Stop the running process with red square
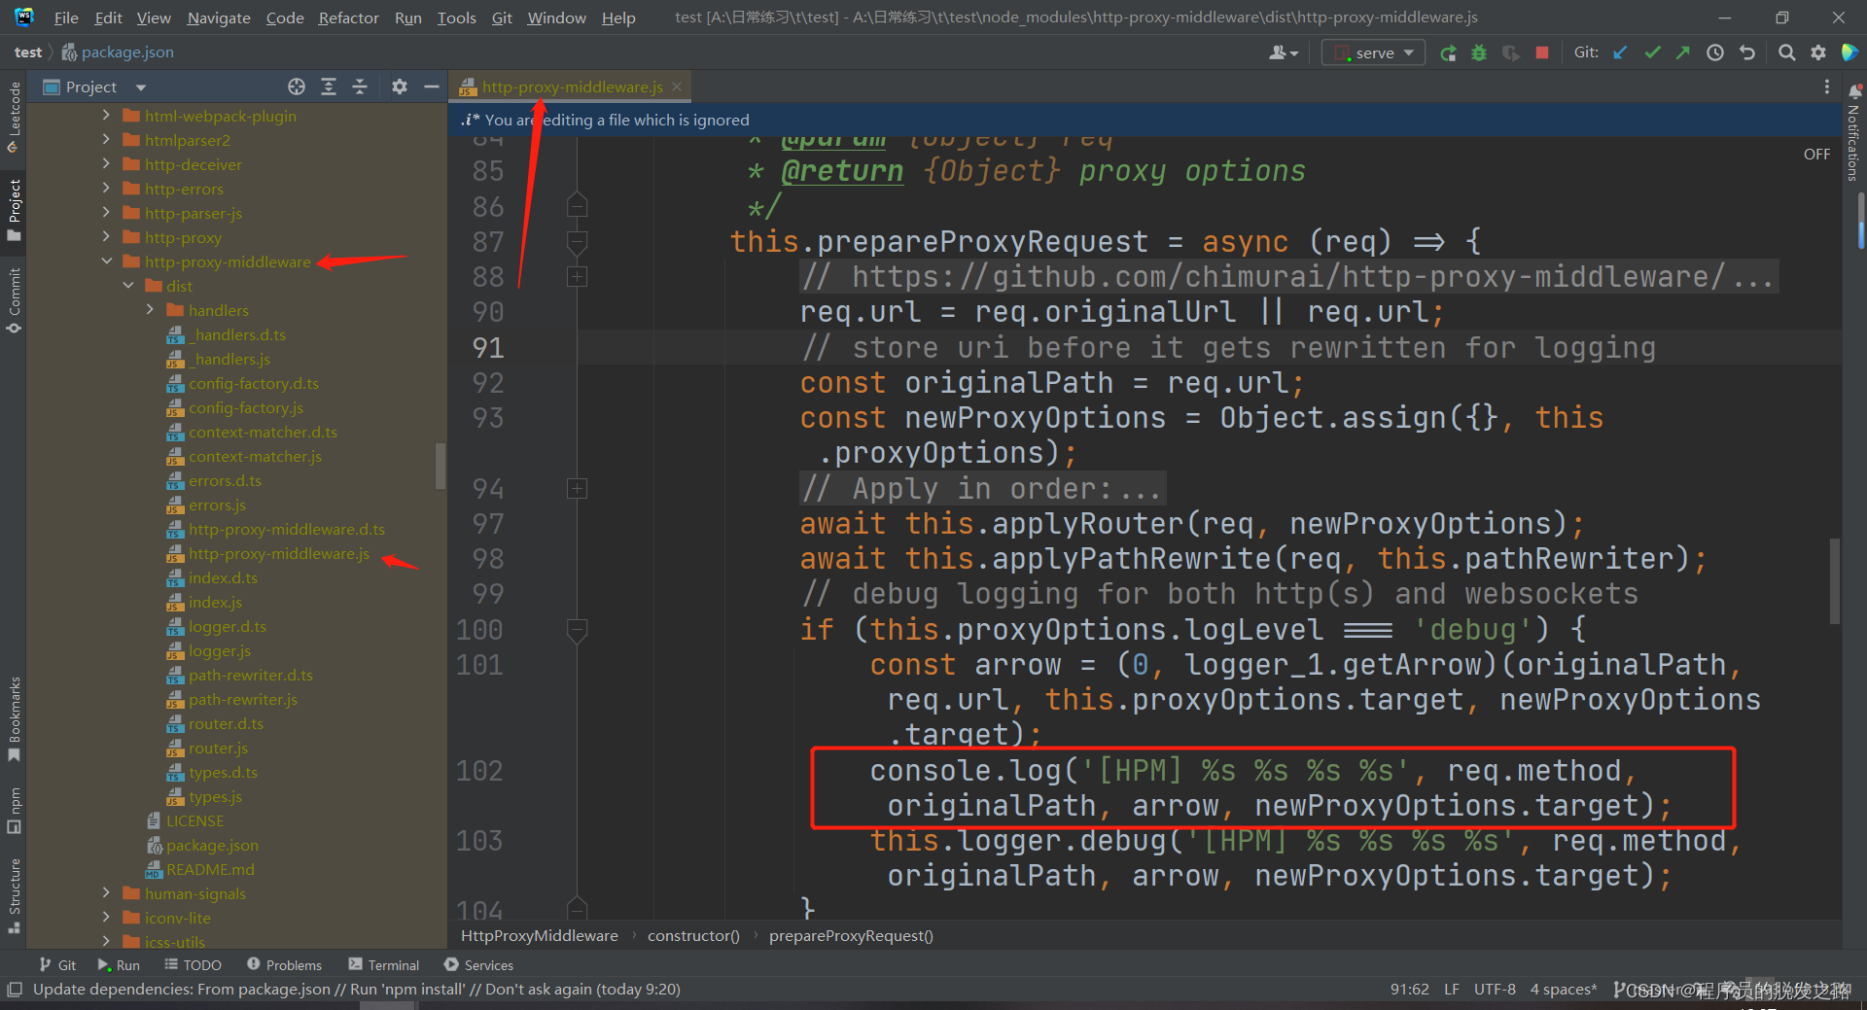 pos(1541,53)
